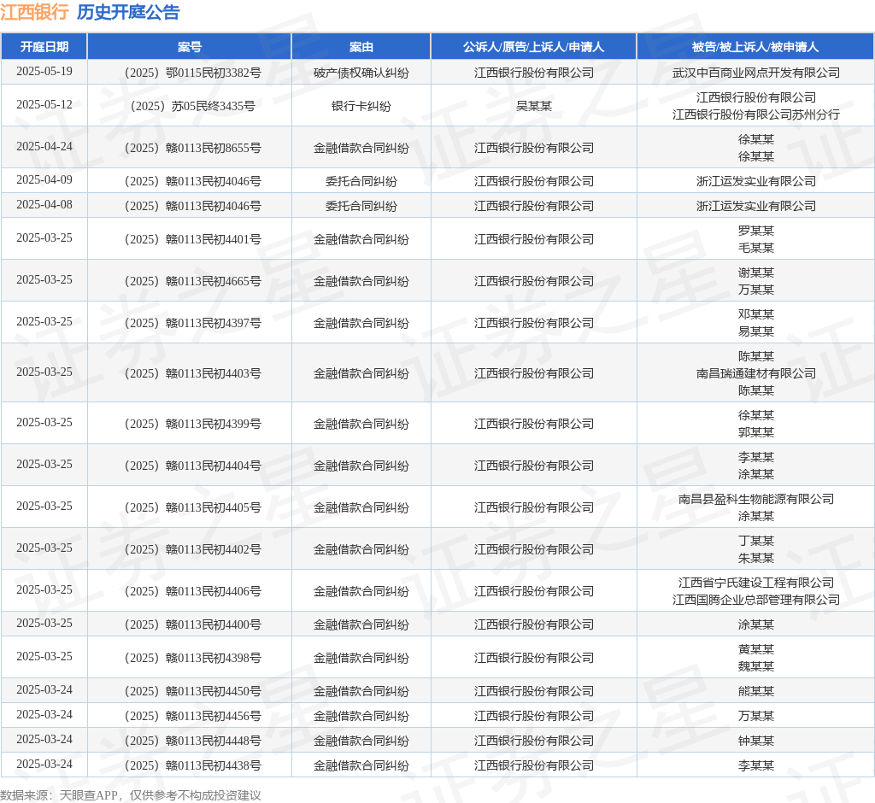875x803 pixels.
Task: Click defendant 熊某某
Action: (755, 691)
